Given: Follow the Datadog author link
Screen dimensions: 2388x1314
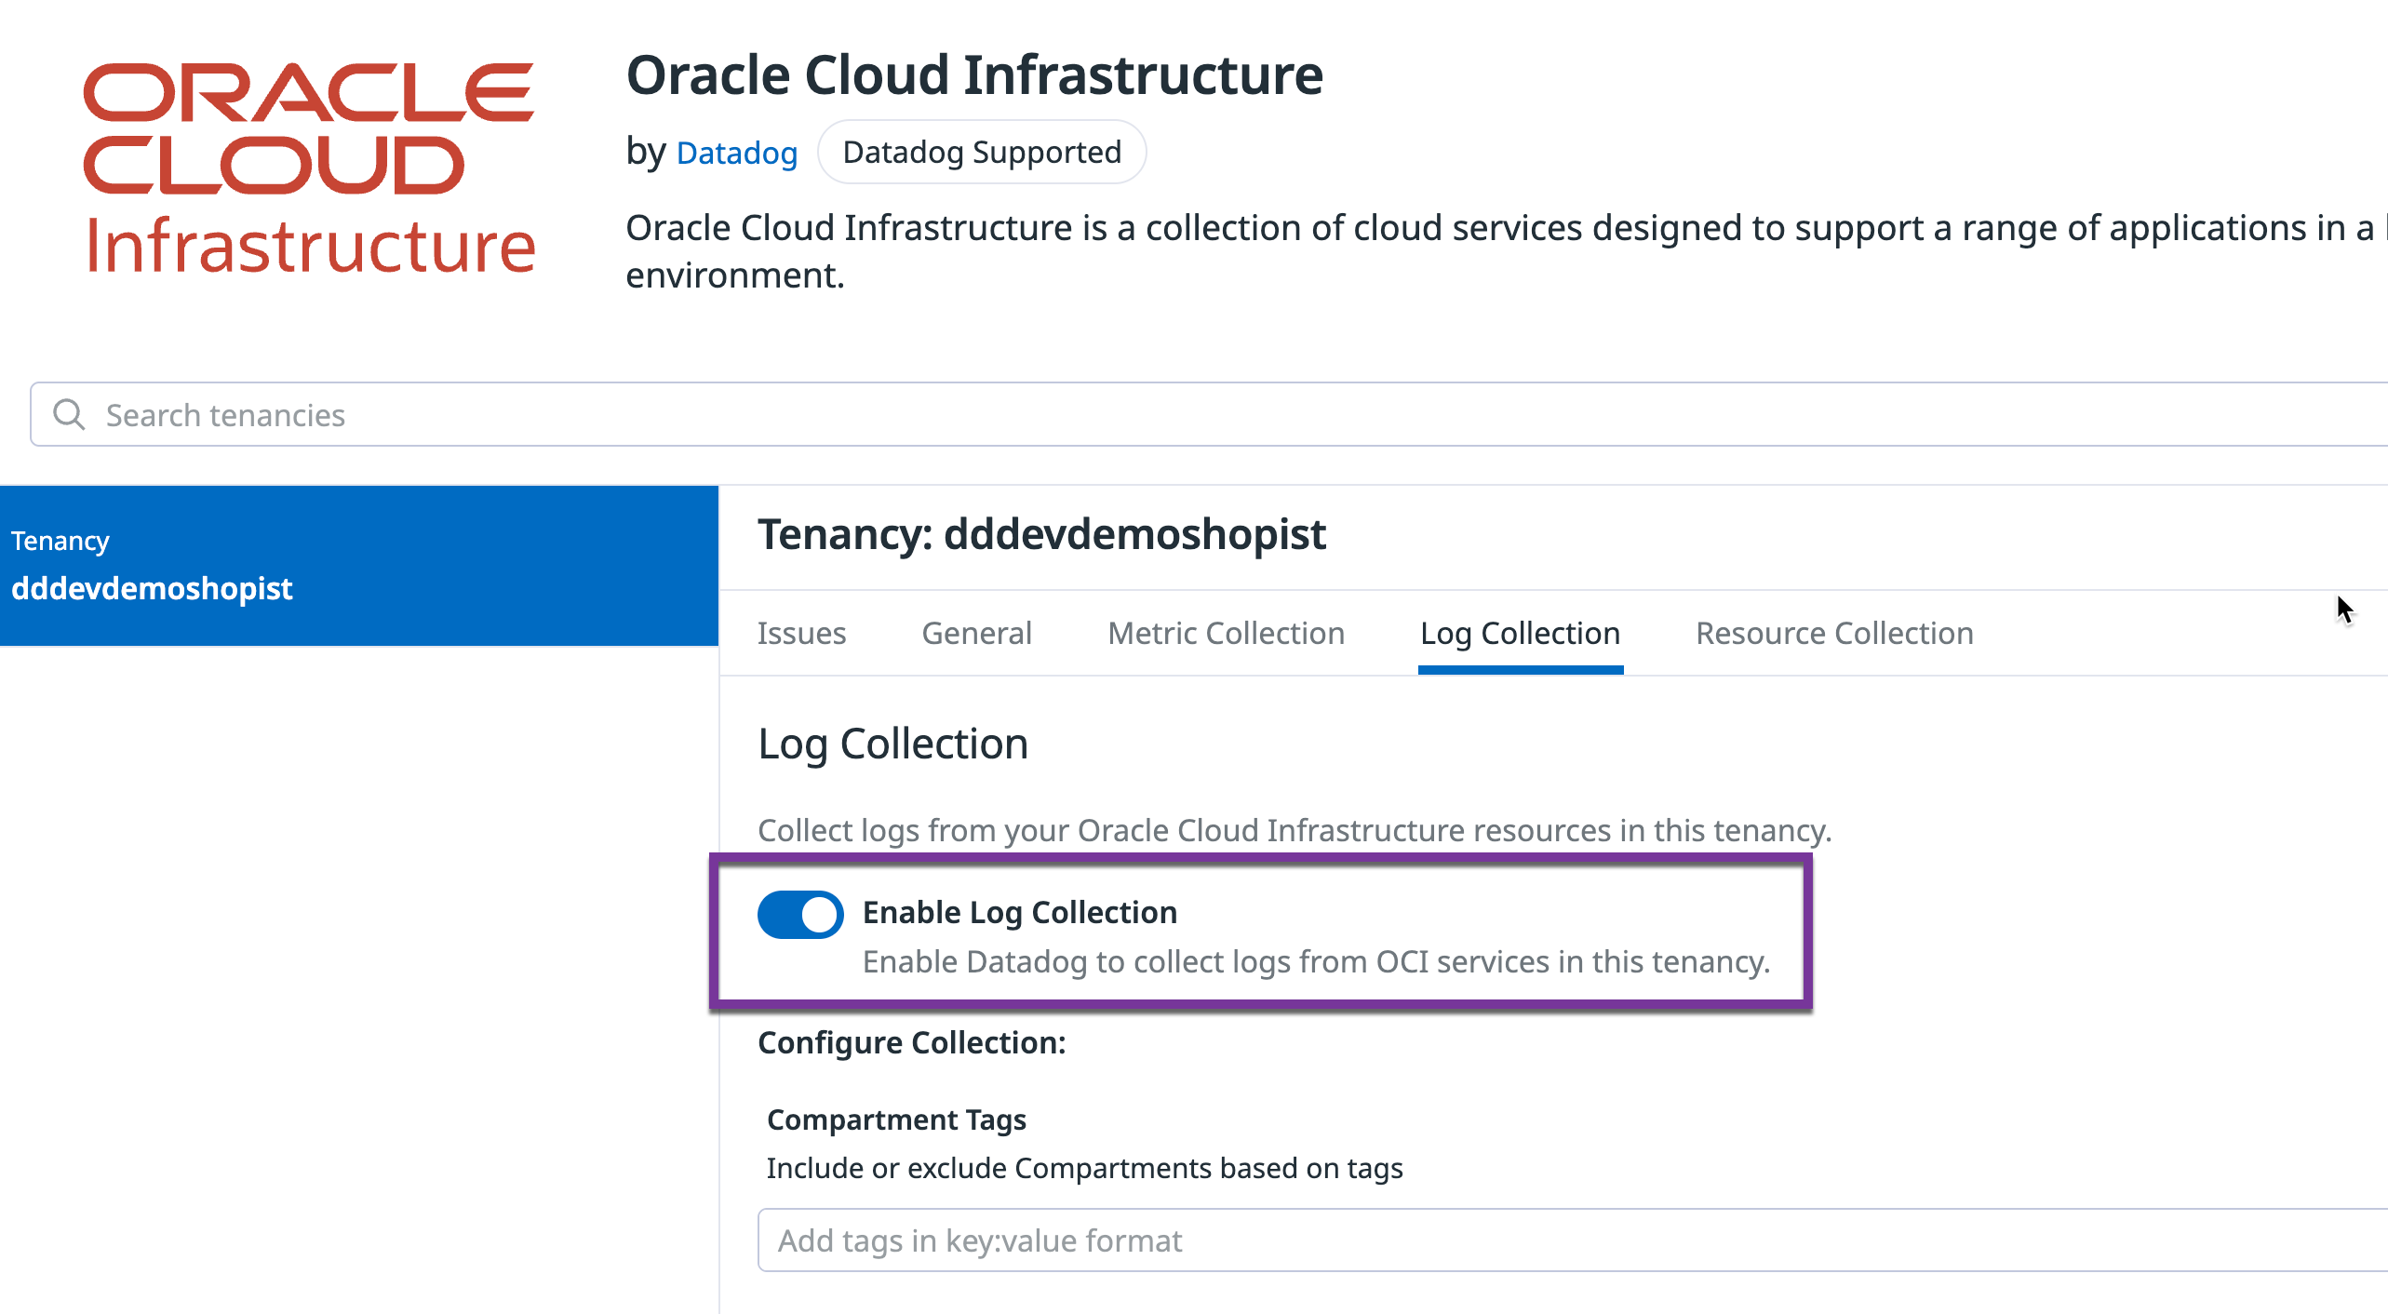Looking at the screenshot, I should 736,153.
